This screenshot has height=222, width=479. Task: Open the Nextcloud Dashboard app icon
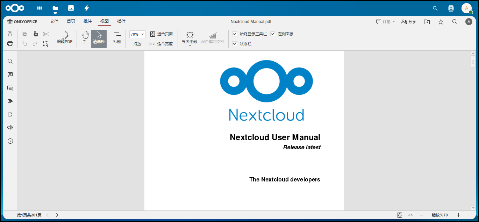(40, 8)
